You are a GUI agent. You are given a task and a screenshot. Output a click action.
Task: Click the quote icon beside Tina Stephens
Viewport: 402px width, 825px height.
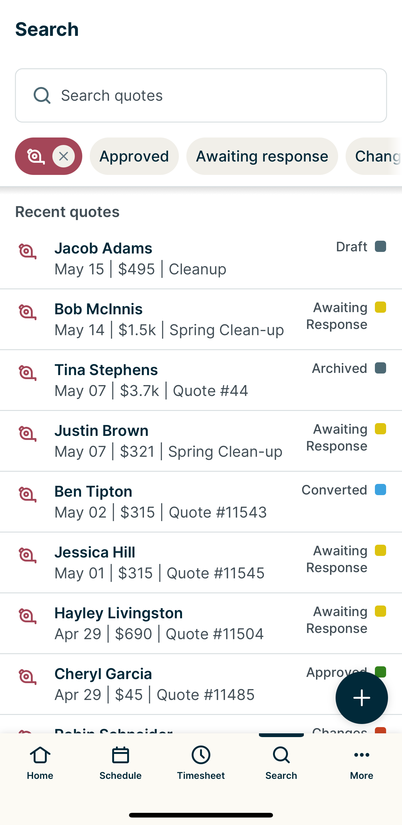pos(27,373)
